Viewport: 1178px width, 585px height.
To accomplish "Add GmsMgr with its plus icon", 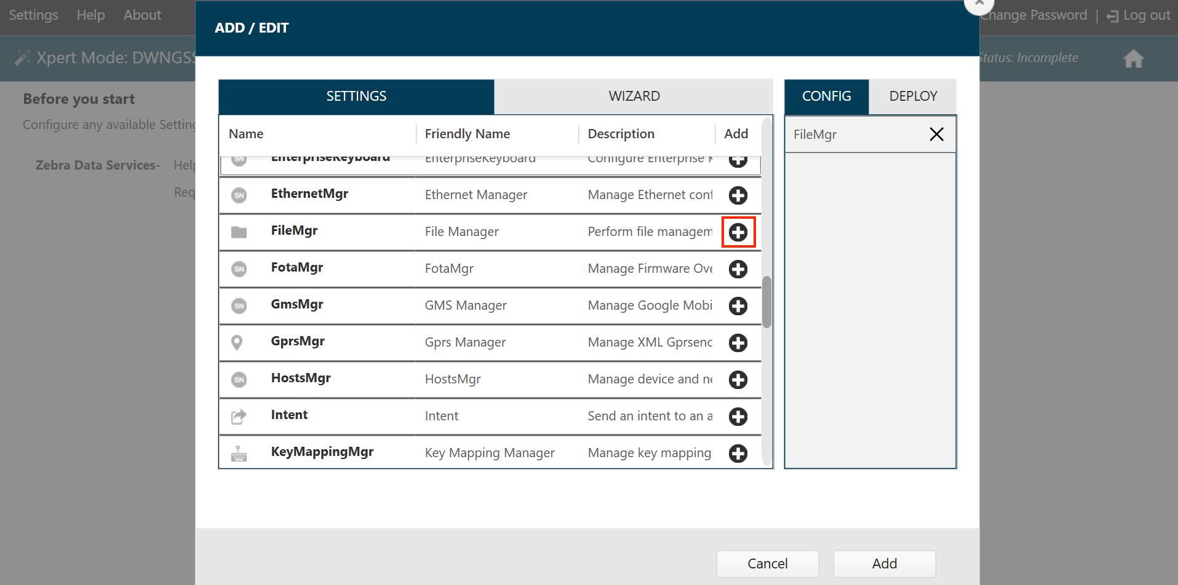I will click(738, 306).
